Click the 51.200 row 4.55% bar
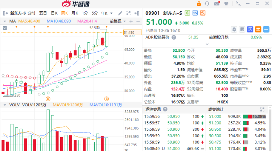 point(246,123)
